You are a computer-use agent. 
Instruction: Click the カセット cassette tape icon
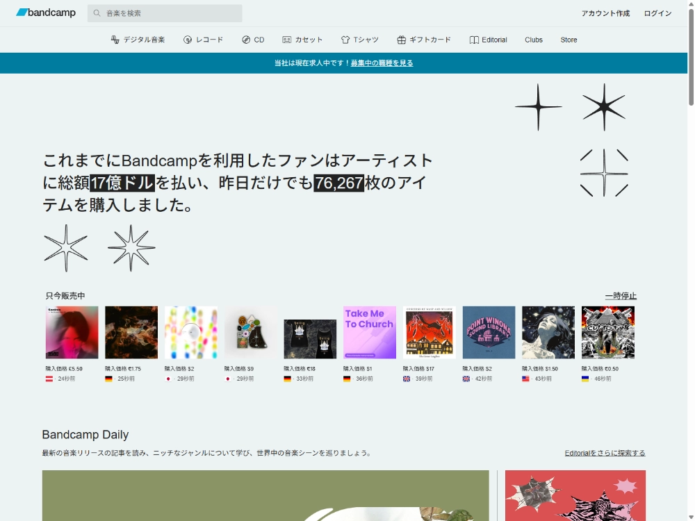(x=287, y=40)
